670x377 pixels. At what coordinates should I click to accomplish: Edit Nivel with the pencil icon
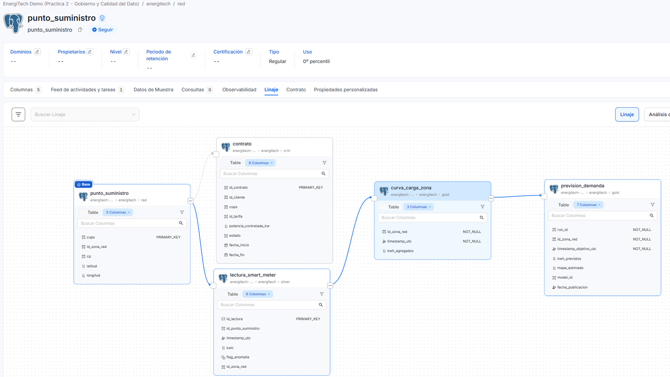click(x=126, y=52)
